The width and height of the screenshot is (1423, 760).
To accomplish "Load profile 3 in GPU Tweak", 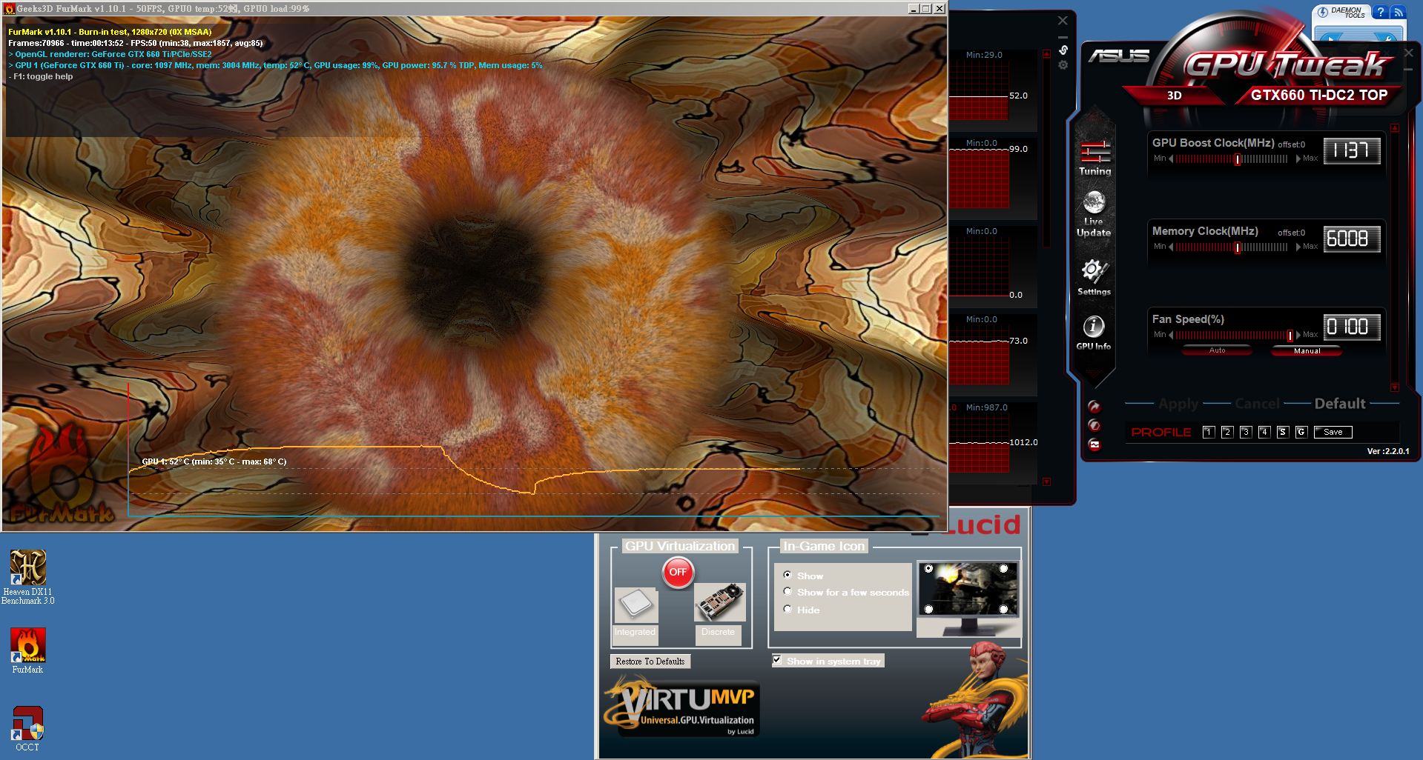I will tap(1246, 432).
